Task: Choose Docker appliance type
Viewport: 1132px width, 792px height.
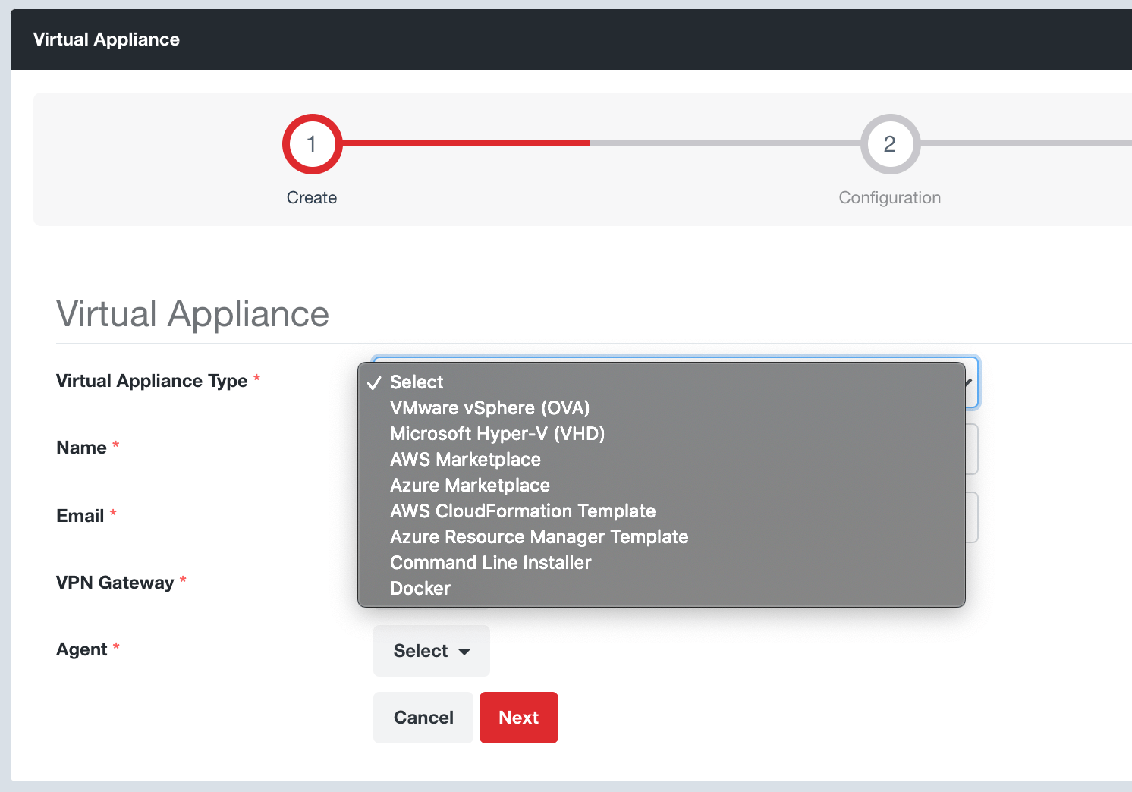Action: (661, 589)
